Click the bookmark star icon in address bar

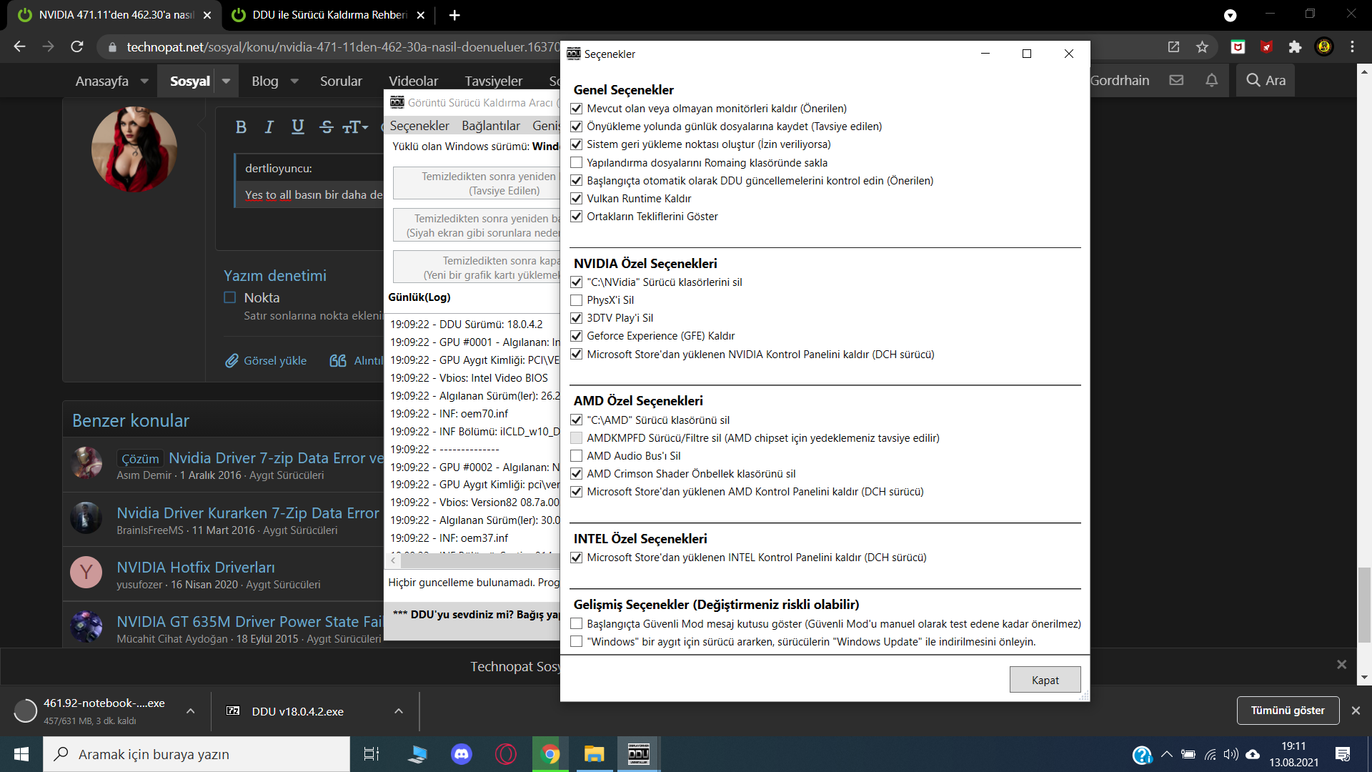(x=1202, y=47)
